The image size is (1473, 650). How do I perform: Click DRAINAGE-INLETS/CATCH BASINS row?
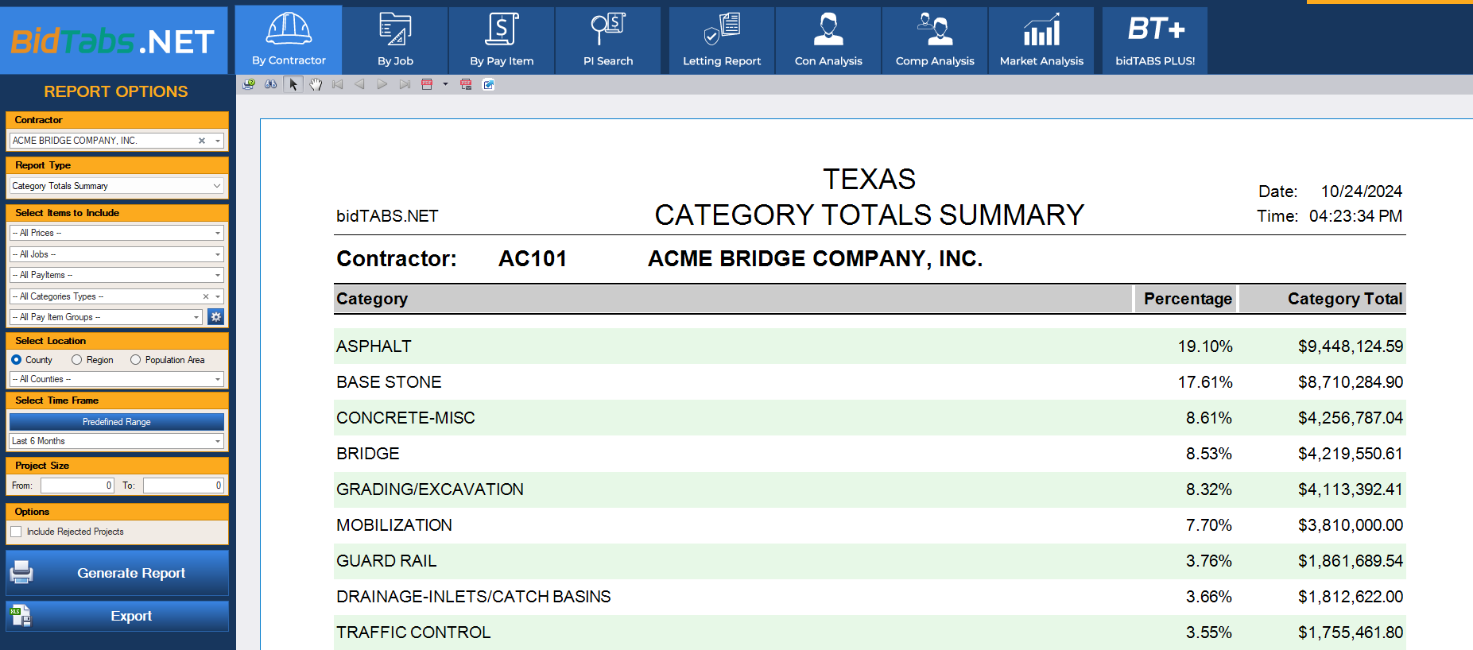pos(870,597)
